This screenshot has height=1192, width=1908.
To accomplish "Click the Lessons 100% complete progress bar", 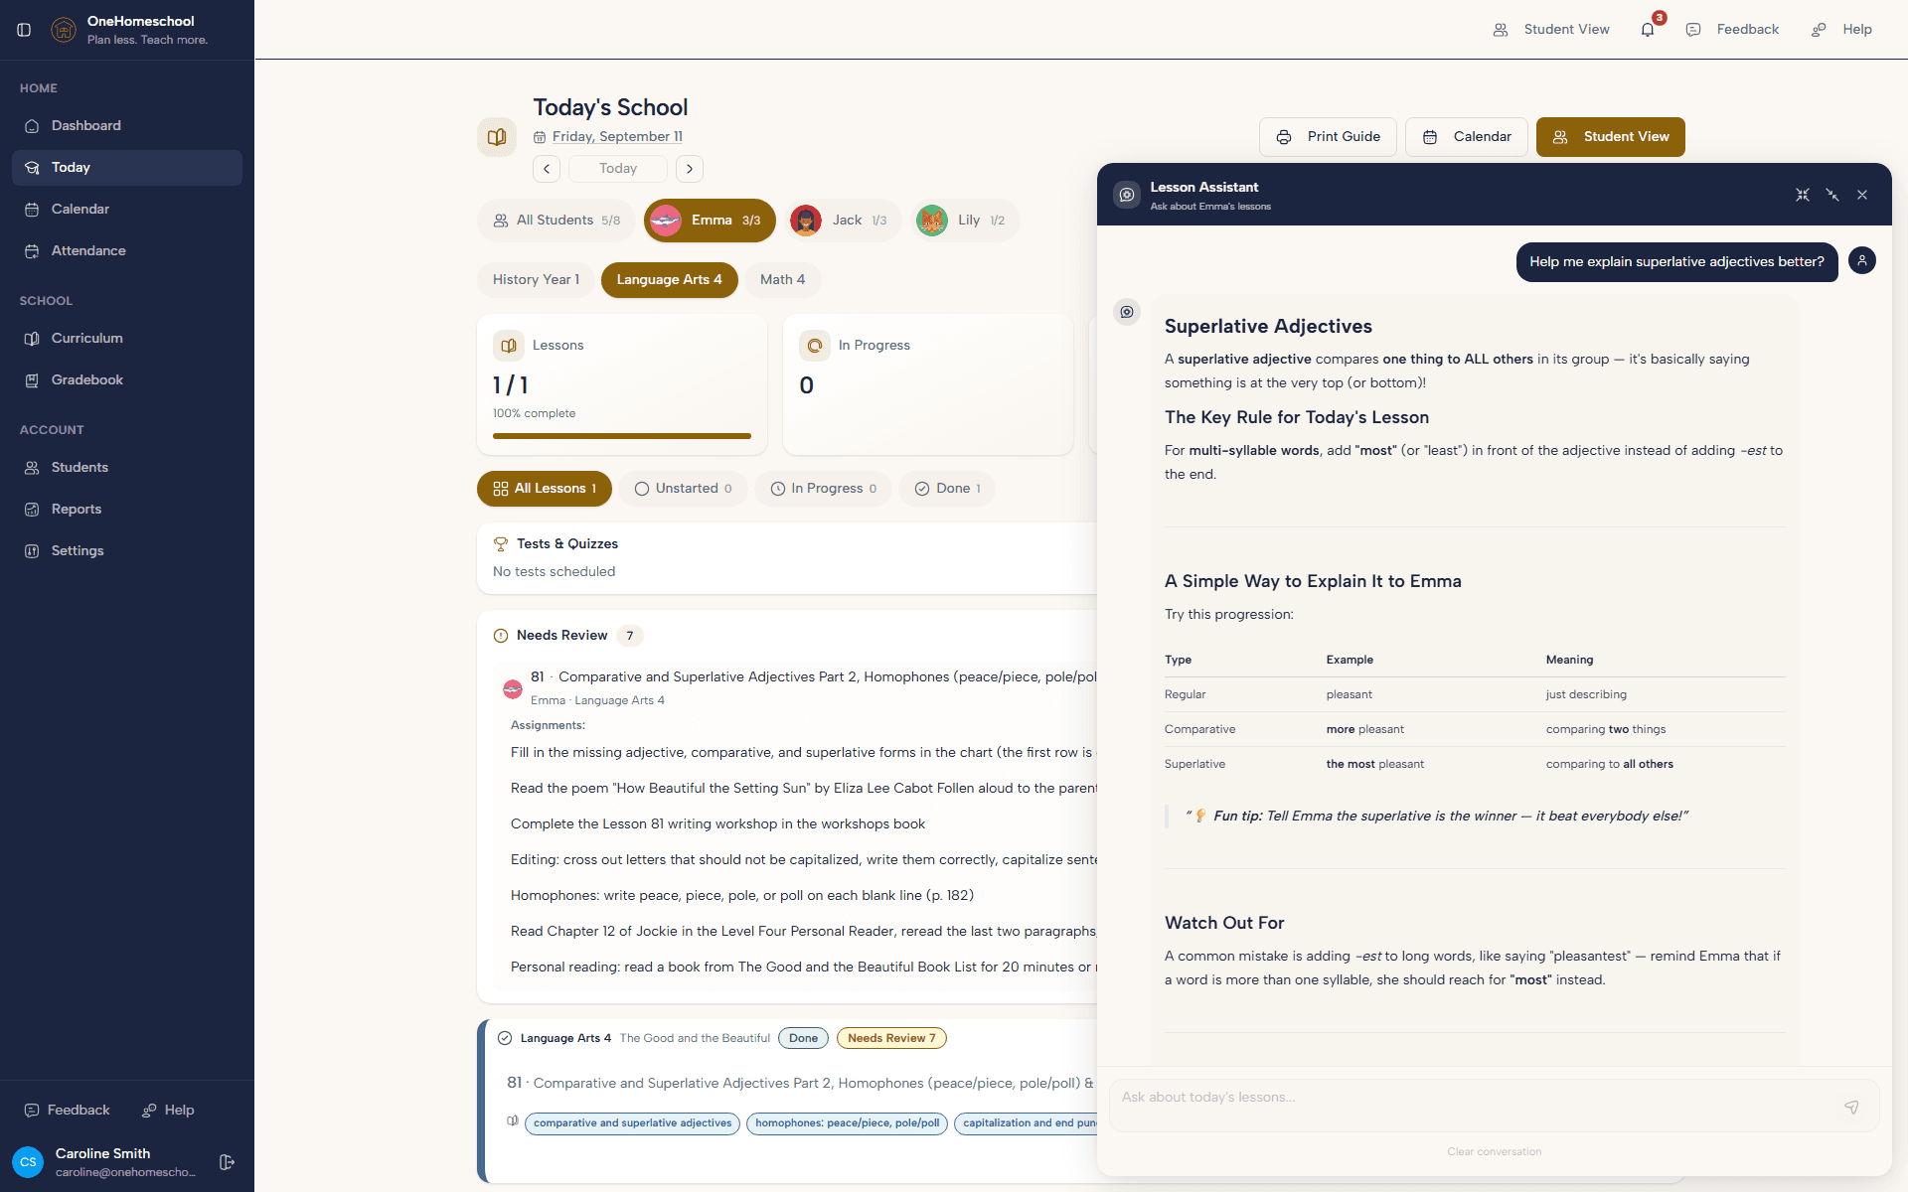I will pos(622,436).
